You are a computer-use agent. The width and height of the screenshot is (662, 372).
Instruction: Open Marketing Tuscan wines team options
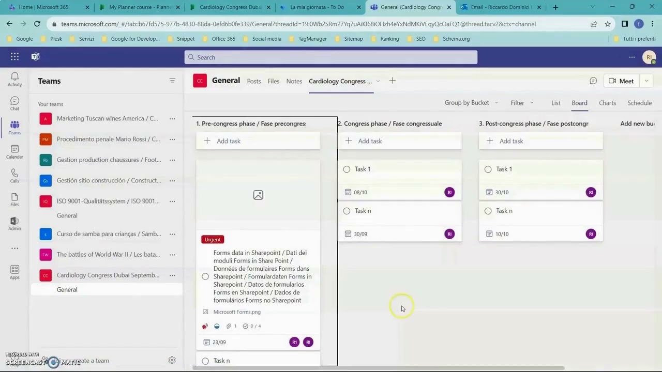pos(172,118)
